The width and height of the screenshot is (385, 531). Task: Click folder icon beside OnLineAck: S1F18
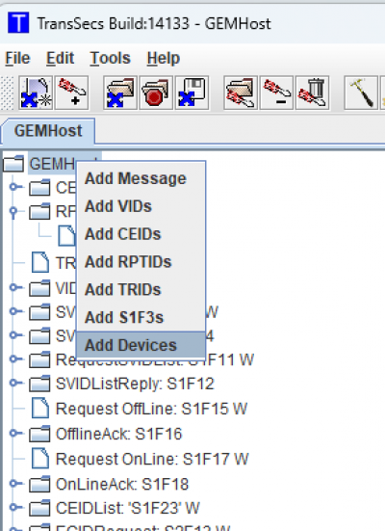click(39, 484)
